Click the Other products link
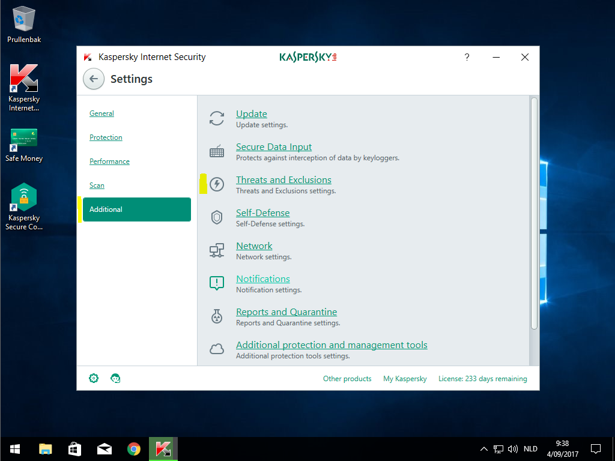Viewport: 615px width, 461px height. 347,379
